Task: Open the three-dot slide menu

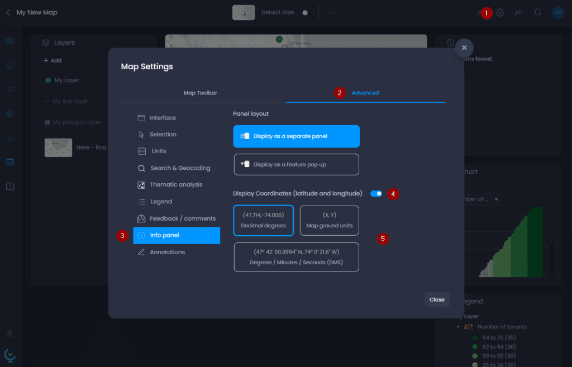Action: (x=332, y=12)
